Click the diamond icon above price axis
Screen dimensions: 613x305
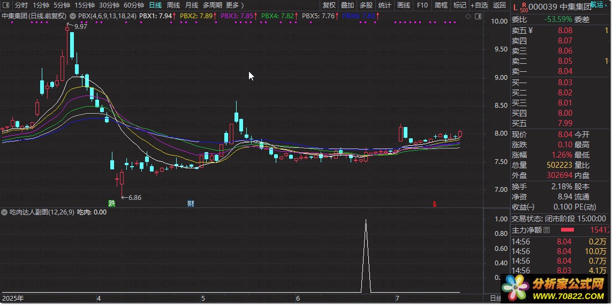pyautogui.click(x=468, y=16)
